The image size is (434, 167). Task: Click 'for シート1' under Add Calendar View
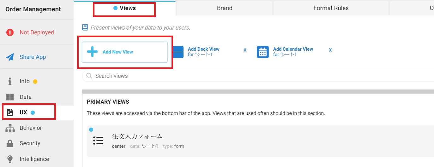(285, 55)
